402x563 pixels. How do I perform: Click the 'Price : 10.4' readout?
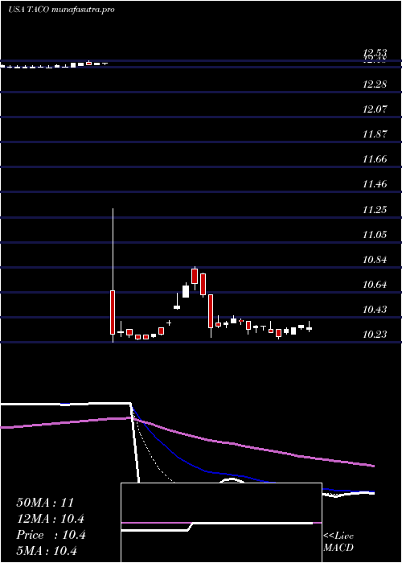[51, 535]
